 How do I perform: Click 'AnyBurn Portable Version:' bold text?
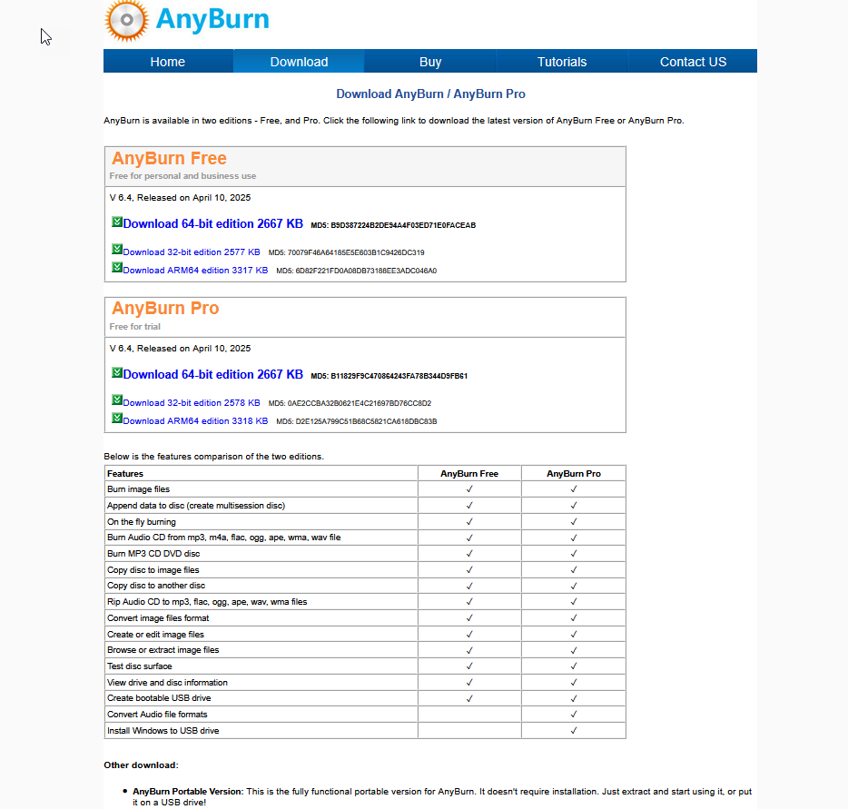[188, 792]
